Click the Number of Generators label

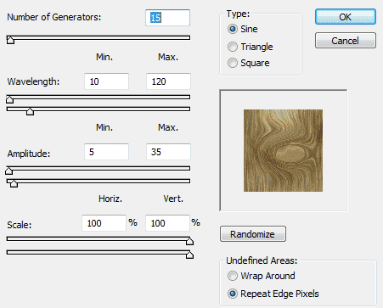54,17
